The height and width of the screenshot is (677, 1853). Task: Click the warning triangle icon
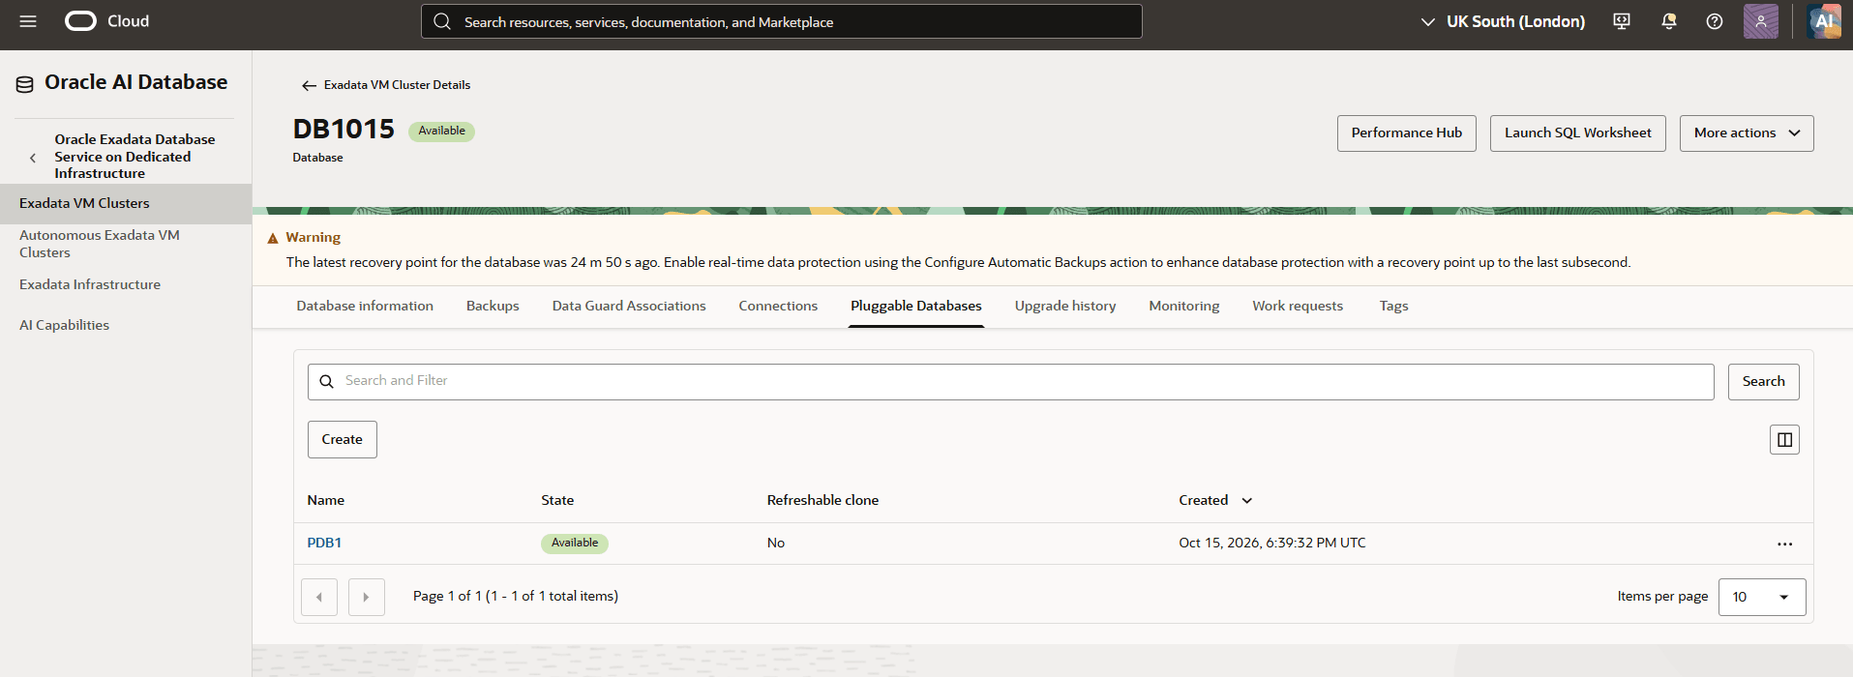coord(273,238)
